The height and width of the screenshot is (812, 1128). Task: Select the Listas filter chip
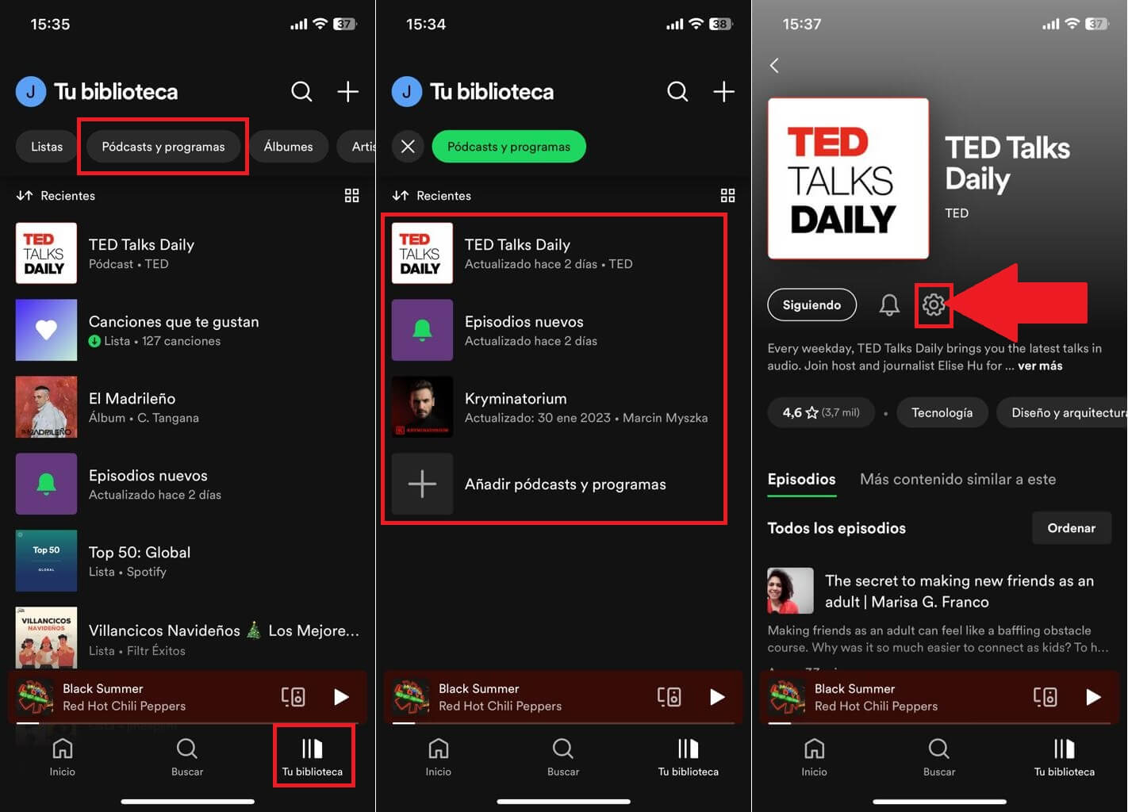[x=47, y=147]
